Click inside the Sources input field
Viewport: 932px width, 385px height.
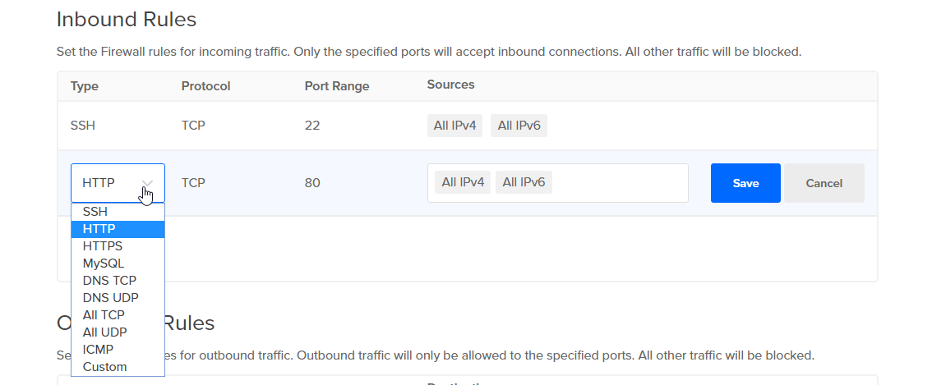point(621,183)
